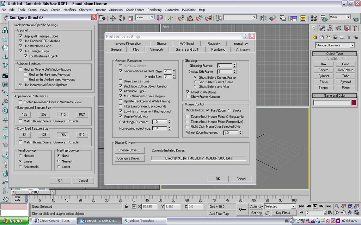Switch to the Rendering preferences tab

(218, 50)
